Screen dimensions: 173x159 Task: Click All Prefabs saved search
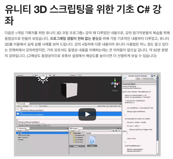[78, 140]
